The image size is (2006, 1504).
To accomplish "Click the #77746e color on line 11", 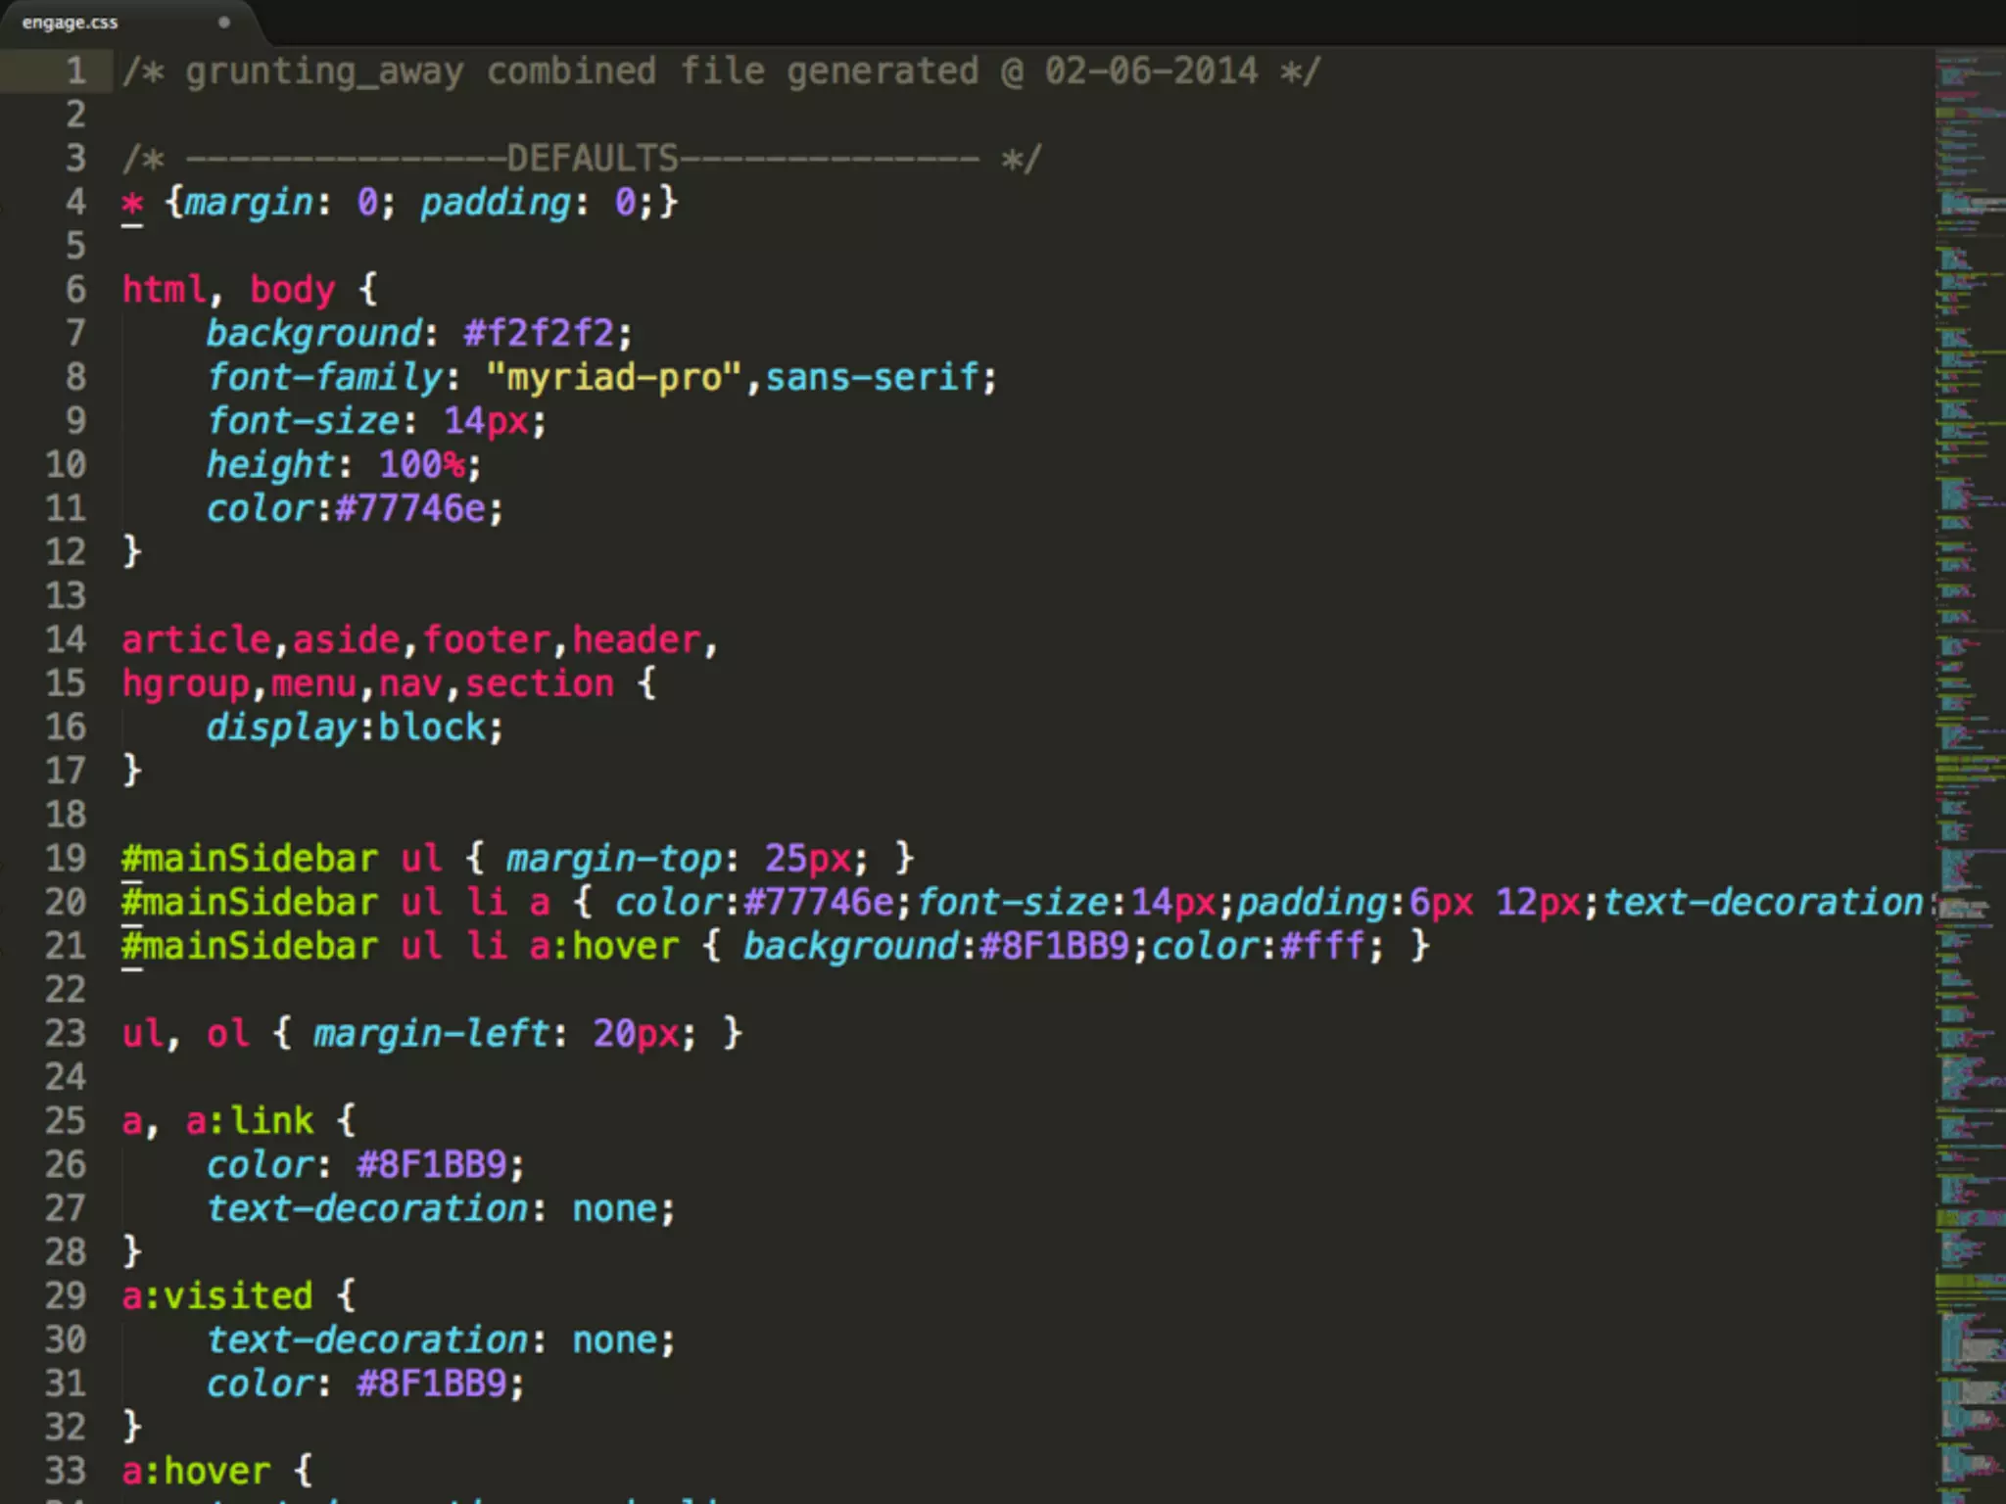I will coord(409,509).
